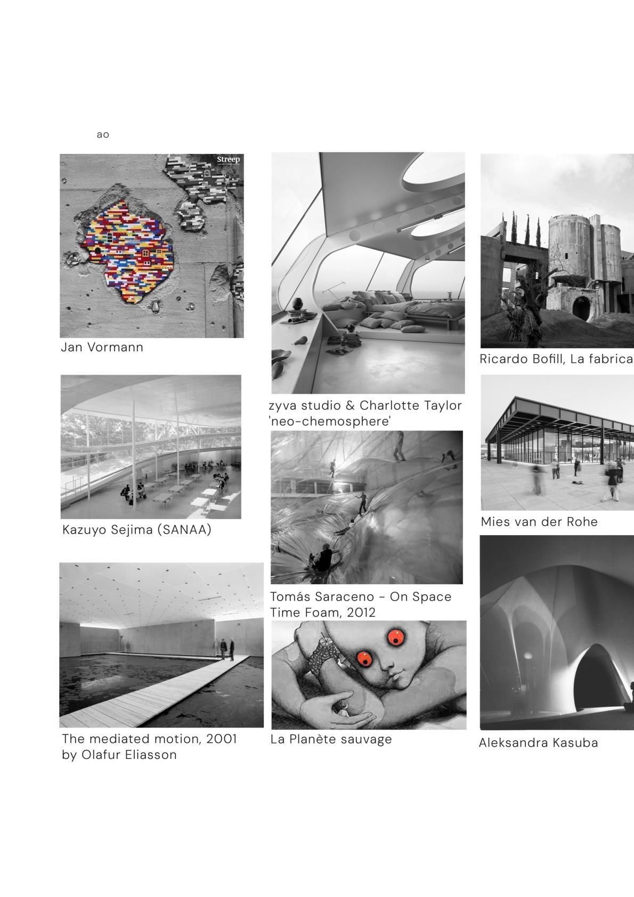Click the 'Streep' logo on Lego image
The width and height of the screenshot is (634, 897).
228,160
